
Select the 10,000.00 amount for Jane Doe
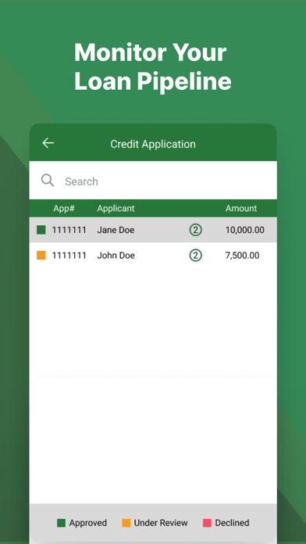click(x=244, y=230)
